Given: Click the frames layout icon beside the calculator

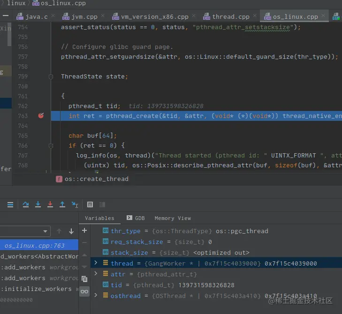Looking at the screenshot, I should click(102, 204).
